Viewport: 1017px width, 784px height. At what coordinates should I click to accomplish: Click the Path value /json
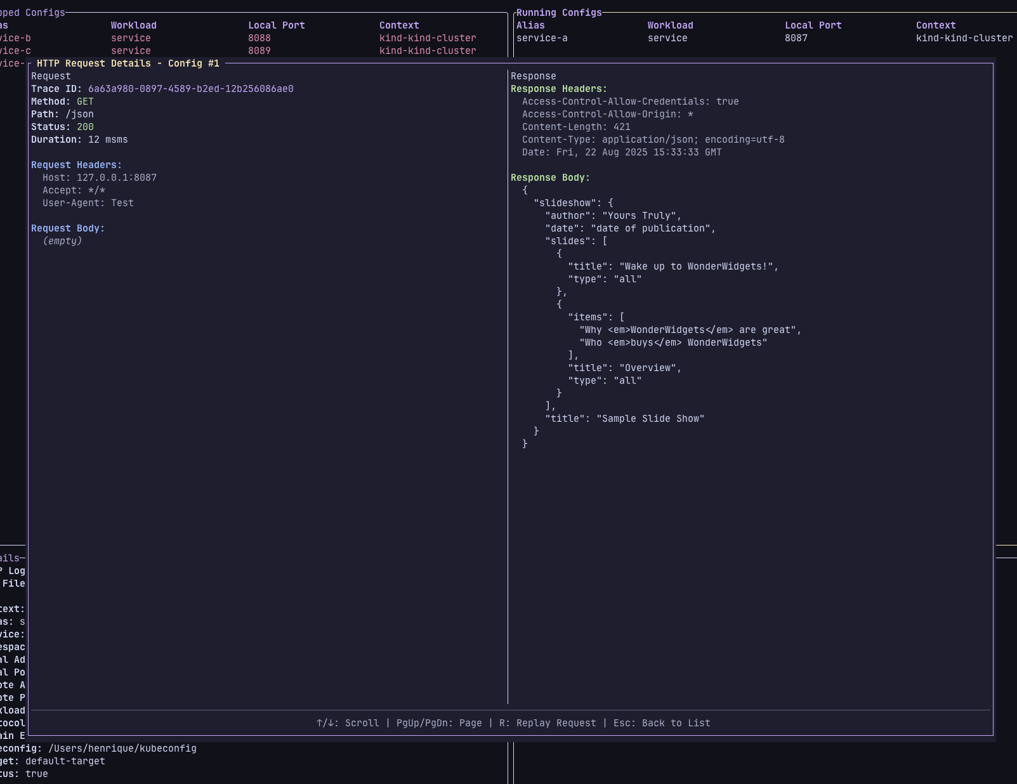coord(79,114)
